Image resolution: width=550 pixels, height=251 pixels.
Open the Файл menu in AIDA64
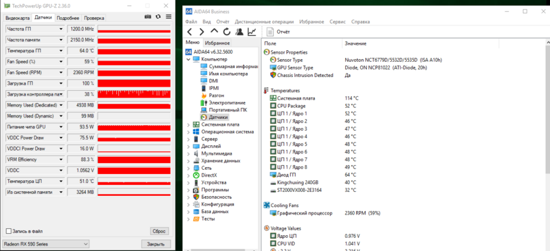point(191,21)
